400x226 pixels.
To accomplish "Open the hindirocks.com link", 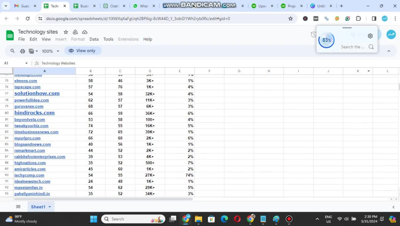I will pos(34,113).
